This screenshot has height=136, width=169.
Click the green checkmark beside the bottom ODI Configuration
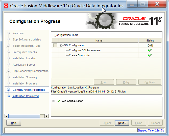pos(59,101)
